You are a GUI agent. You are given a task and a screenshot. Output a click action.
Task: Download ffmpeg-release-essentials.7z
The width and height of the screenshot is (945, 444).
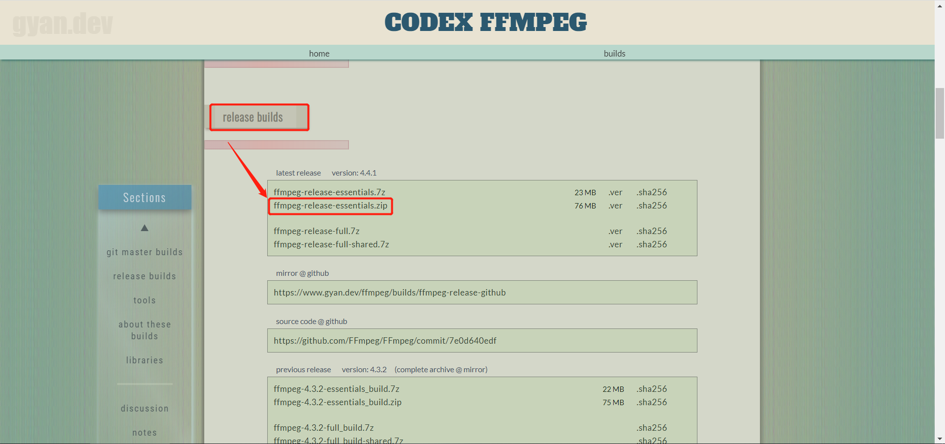click(329, 192)
